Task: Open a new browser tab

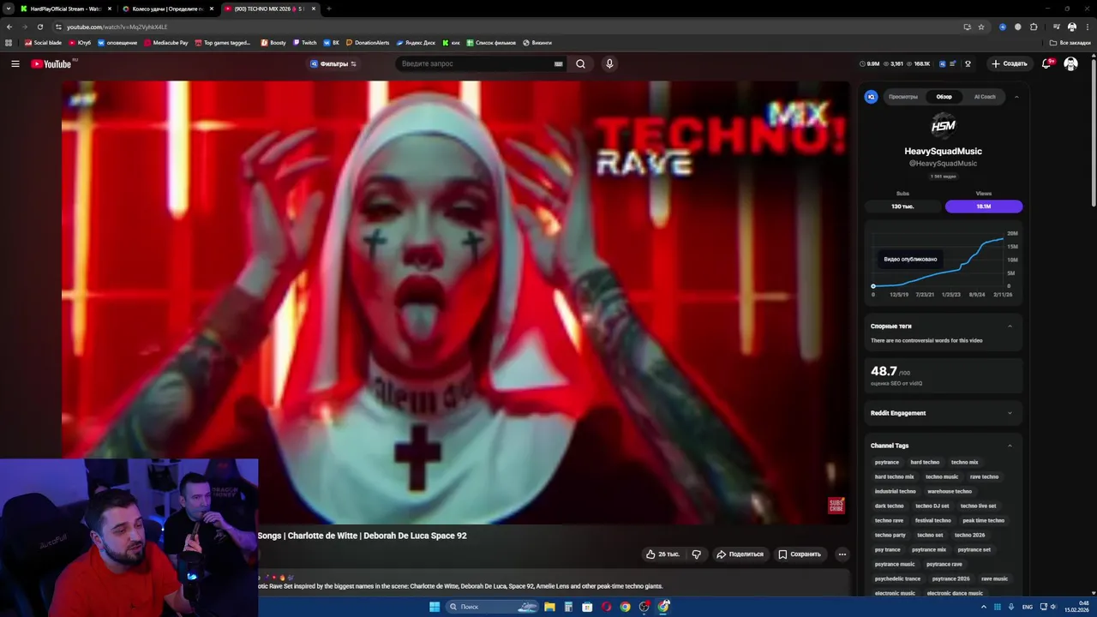Action: pos(329,9)
